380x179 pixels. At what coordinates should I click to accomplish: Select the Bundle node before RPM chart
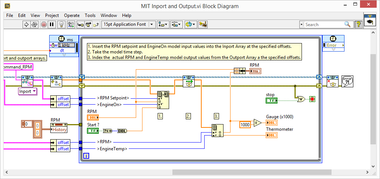pyautogui.click(x=239, y=71)
